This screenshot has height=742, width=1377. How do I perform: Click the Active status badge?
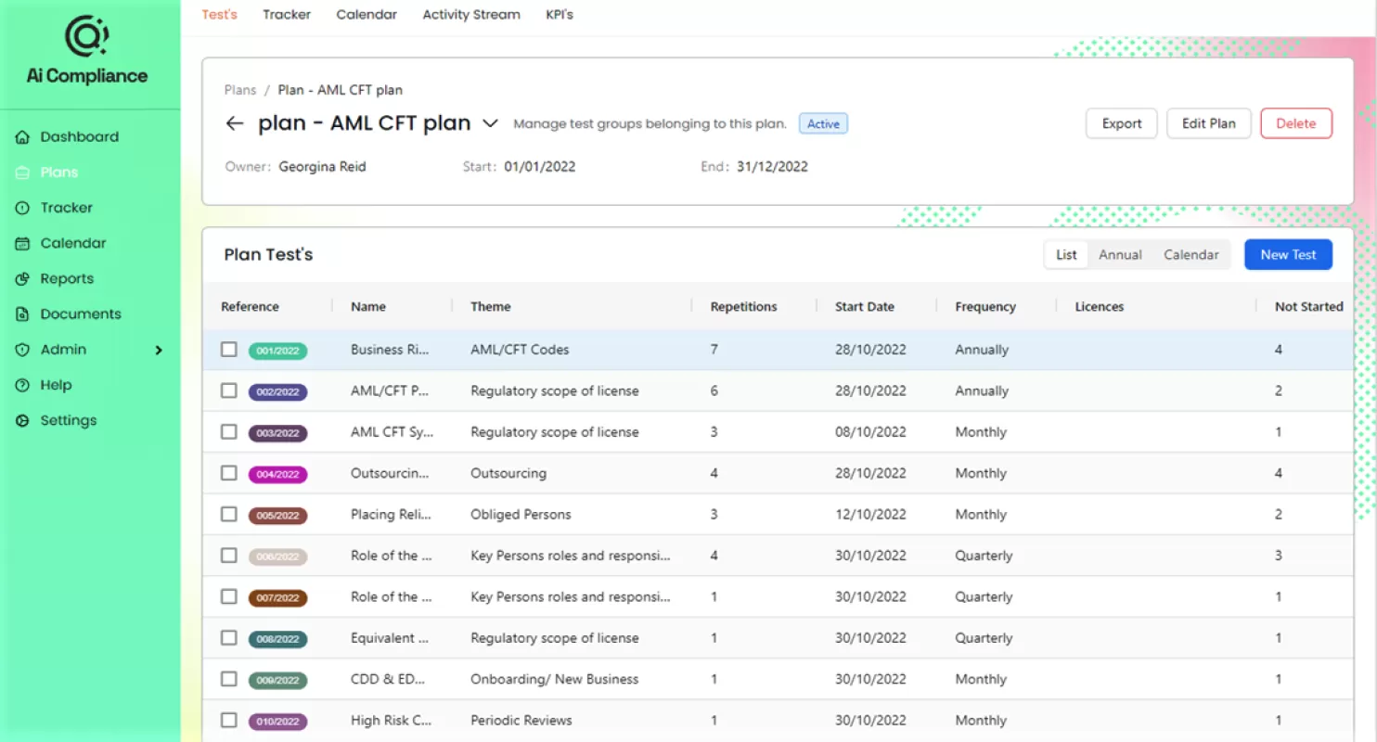point(823,123)
